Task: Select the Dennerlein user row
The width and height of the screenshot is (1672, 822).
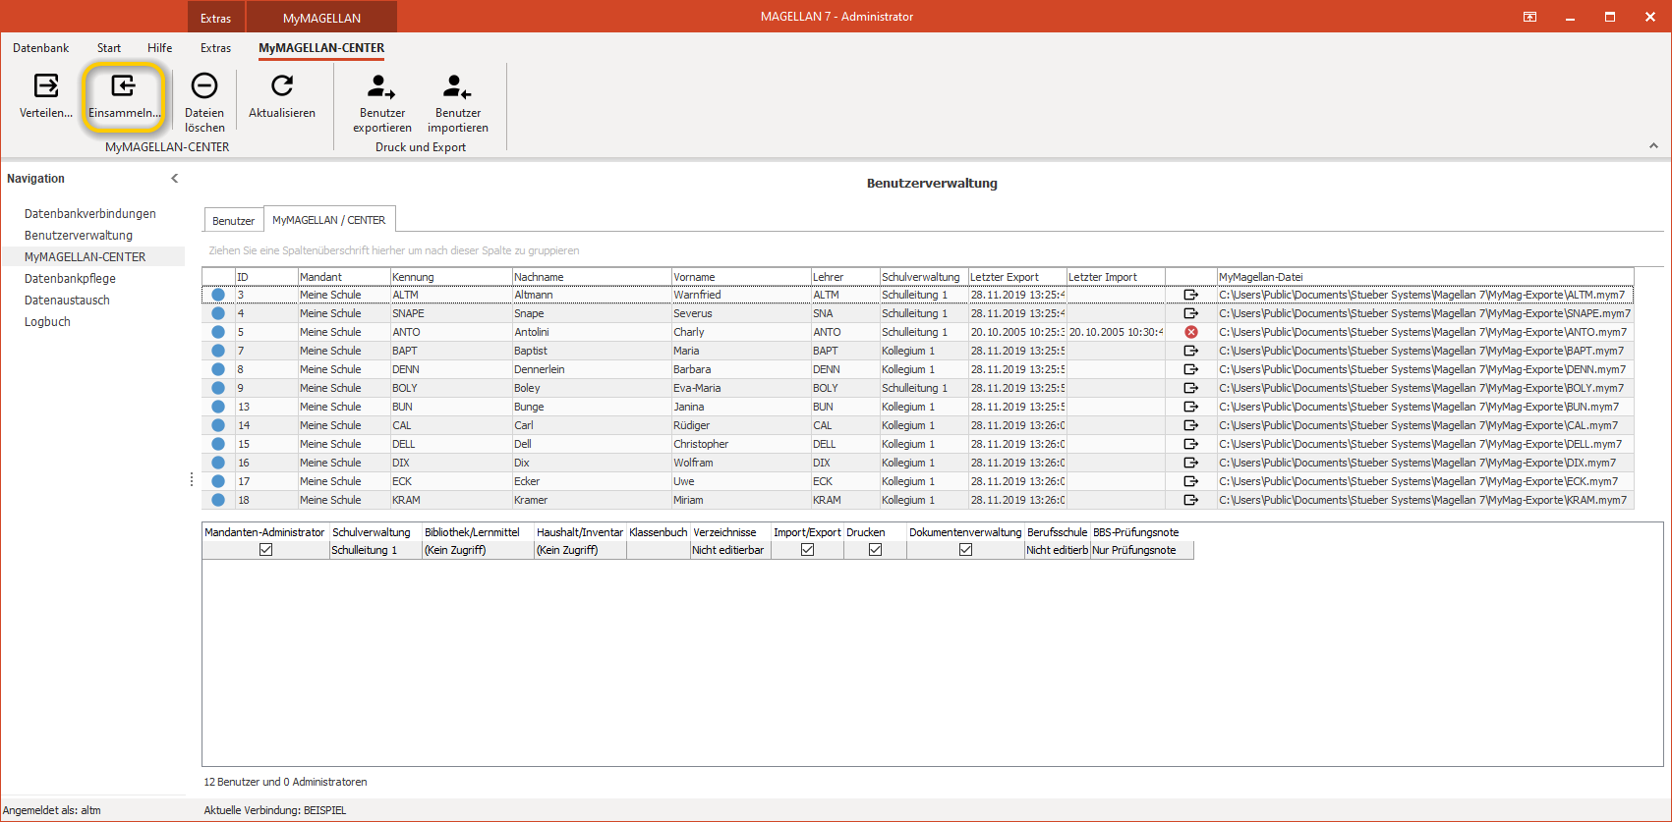Action: 918,369
